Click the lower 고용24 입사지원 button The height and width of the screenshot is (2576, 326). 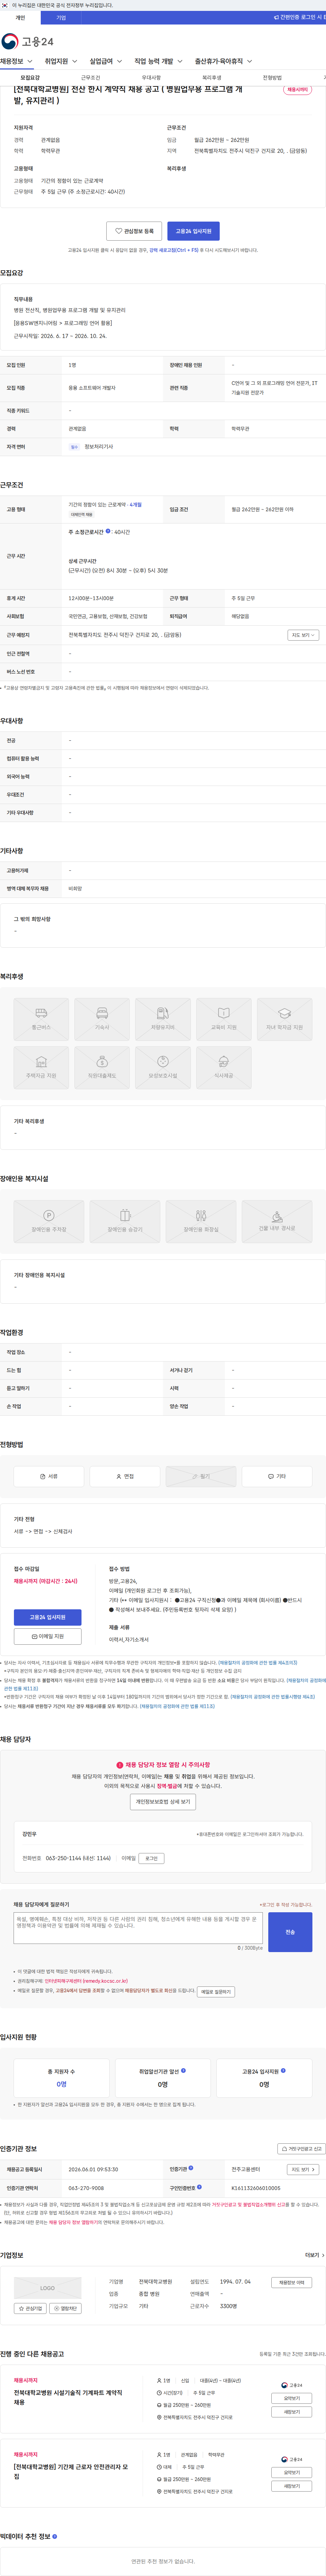point(48,1617)
